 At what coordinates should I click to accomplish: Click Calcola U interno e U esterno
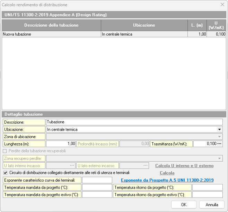pos(184,166)
